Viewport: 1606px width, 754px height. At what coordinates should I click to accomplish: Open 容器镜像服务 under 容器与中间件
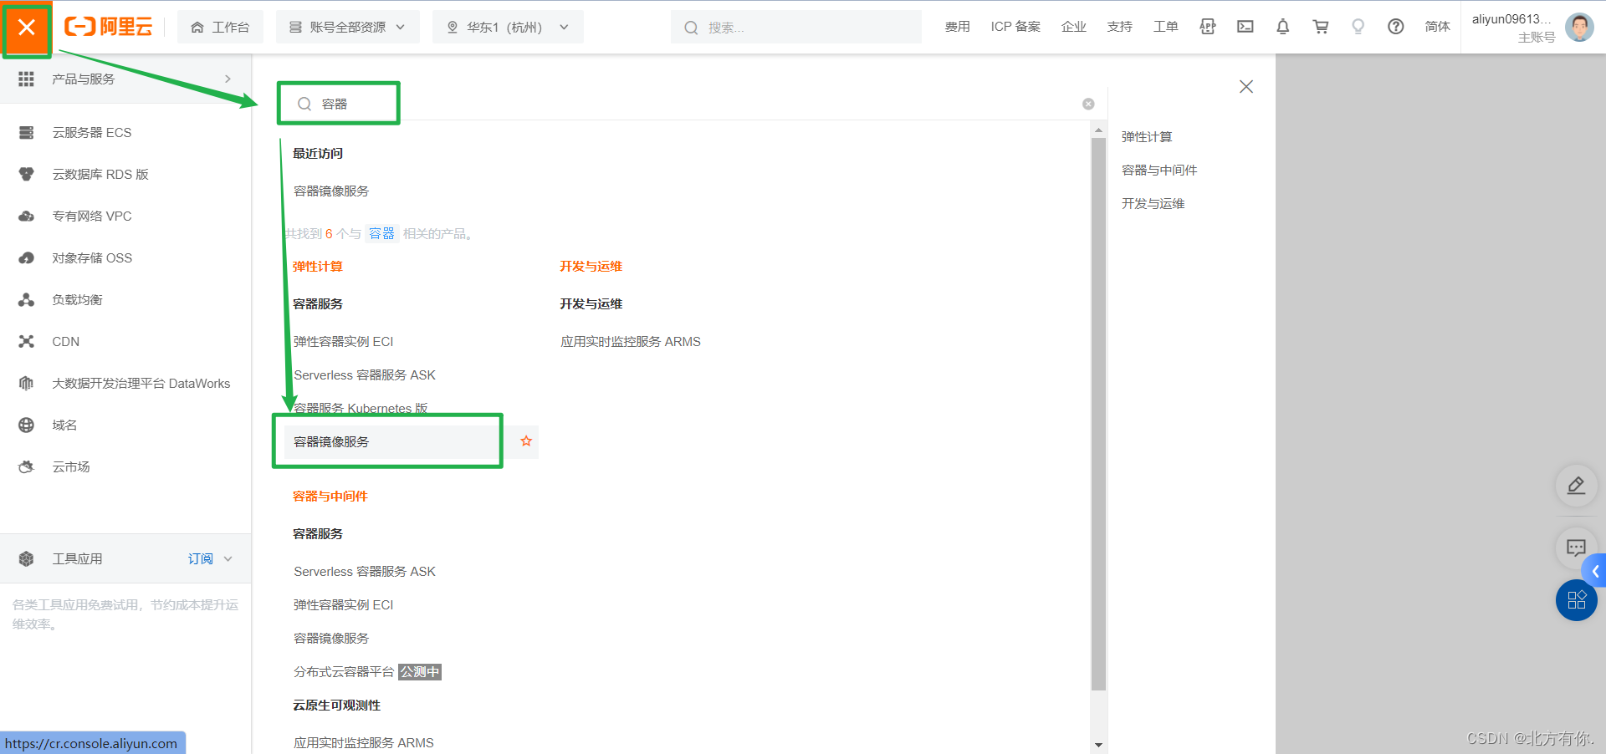pyautogui.click(x=331, y=639)
